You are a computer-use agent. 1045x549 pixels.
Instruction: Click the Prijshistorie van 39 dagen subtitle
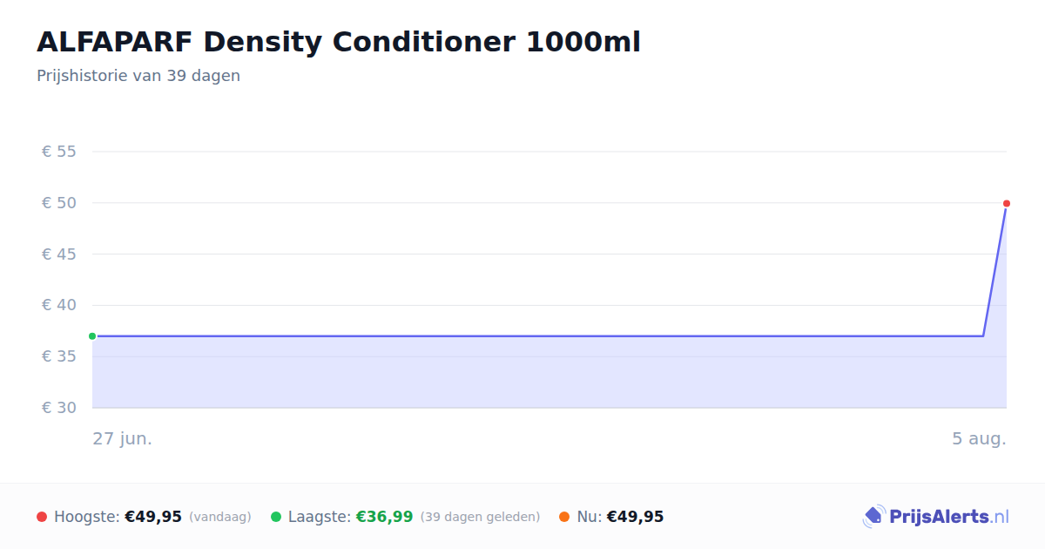pyautogui.click(x=138, y=76)
